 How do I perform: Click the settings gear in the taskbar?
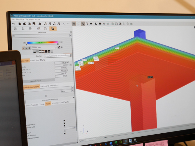135,140
